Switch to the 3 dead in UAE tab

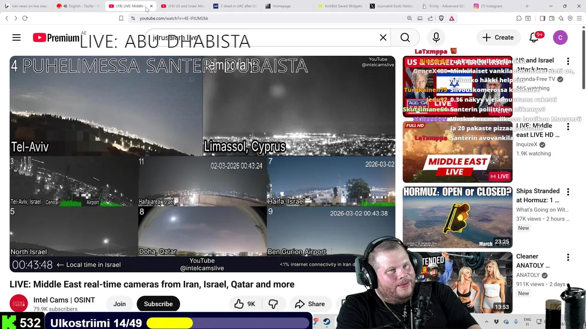point(235,6)
